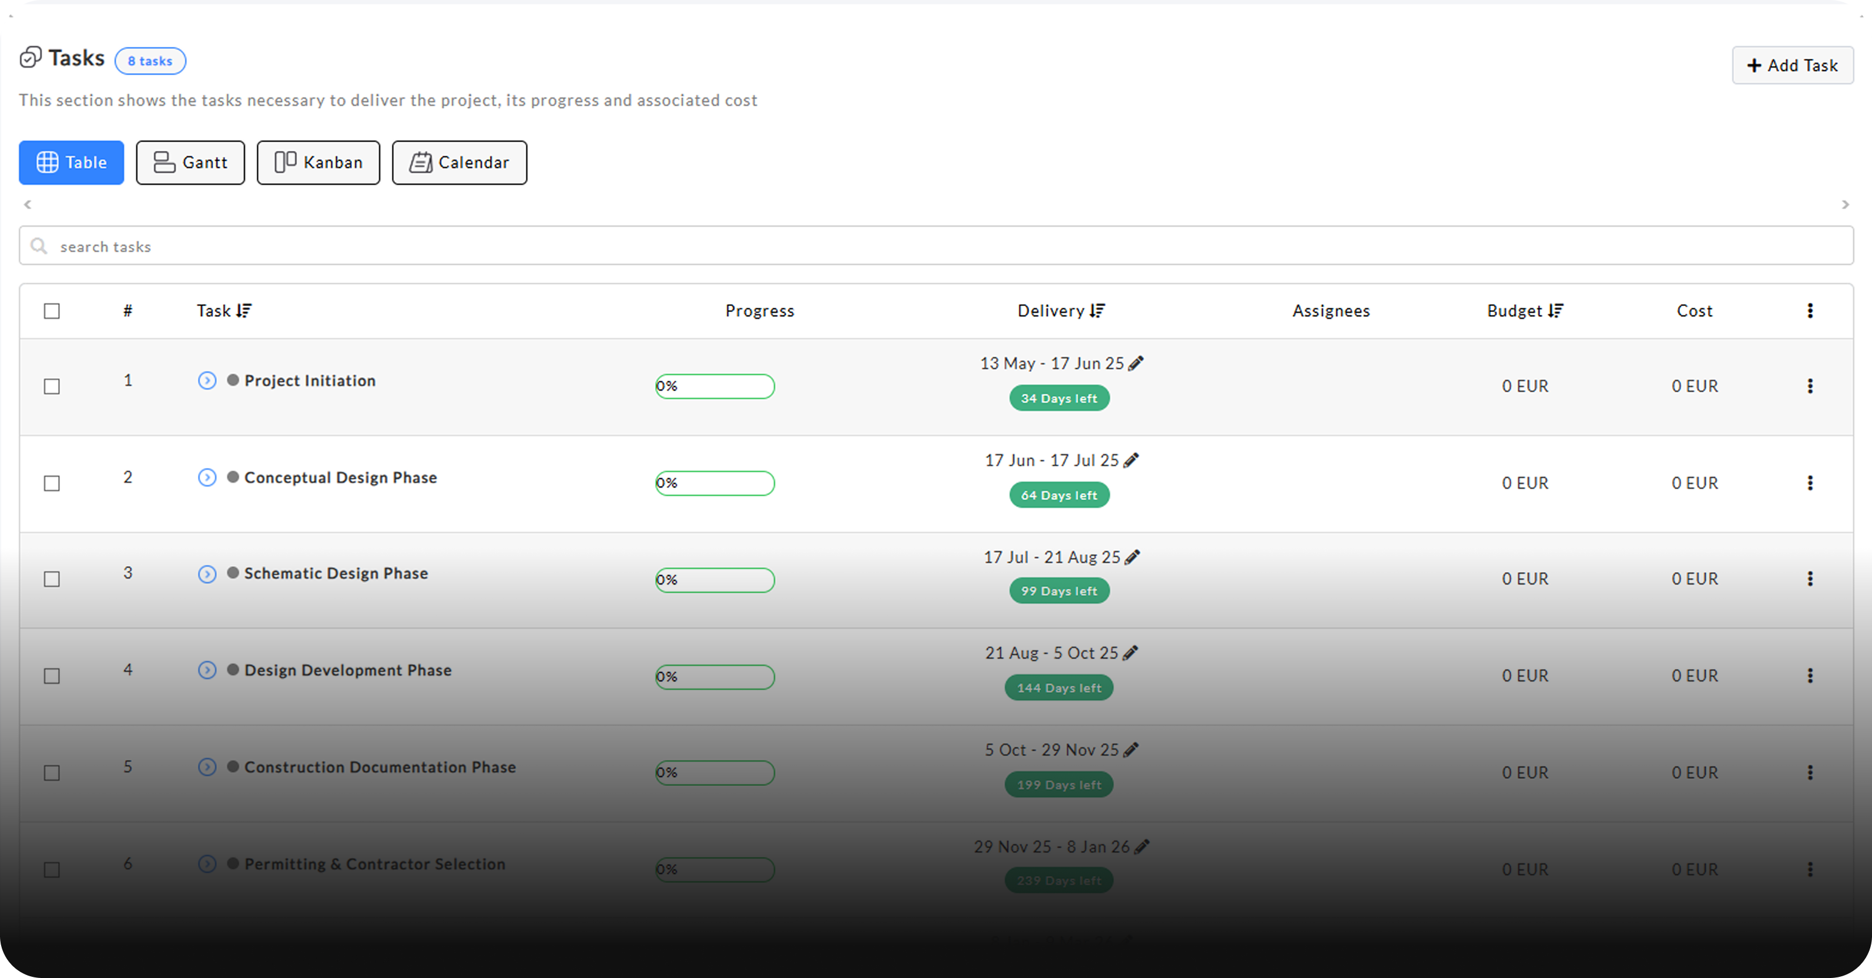The width and height of the screenshot is (1872, 978).
Task: Edit delivery date of Conceptual Design Phase
Action: [1130, 460]
